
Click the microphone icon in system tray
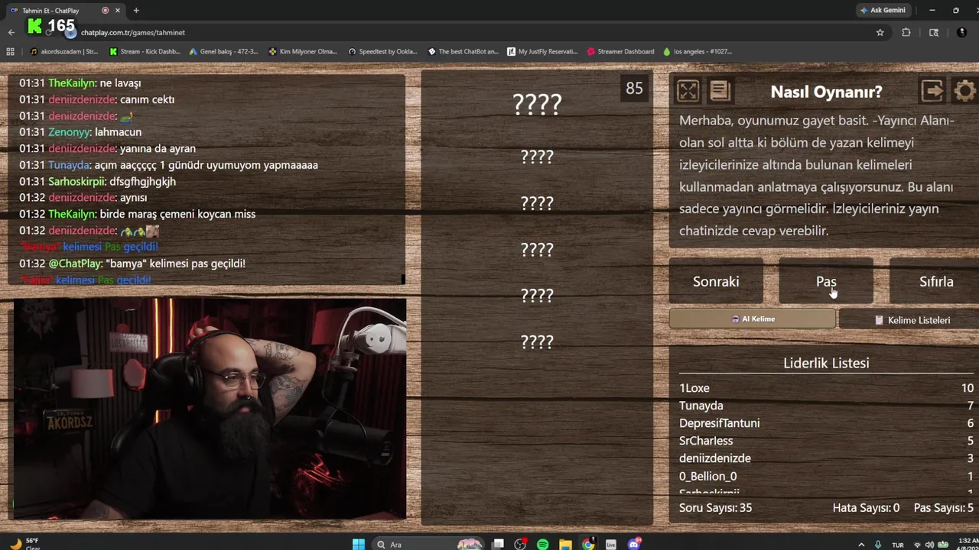(878, 544)
